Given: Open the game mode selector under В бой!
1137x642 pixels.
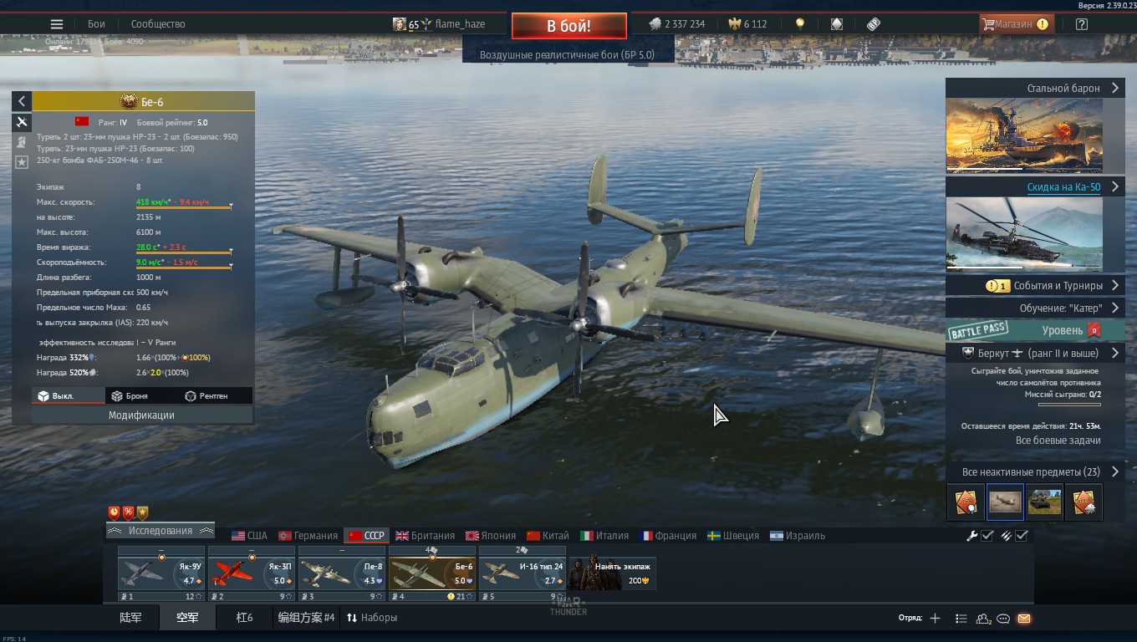Looking at the screenshot, I should [567, 55].
